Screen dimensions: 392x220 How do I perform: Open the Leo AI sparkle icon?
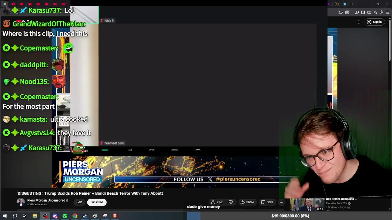[x=375, y=12]
